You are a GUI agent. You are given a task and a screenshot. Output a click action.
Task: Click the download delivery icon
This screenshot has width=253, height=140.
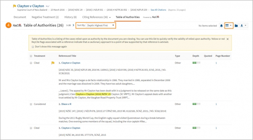[x=242, y=25]
